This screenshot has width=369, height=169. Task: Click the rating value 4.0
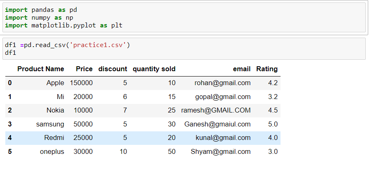(x=273, y=138)
